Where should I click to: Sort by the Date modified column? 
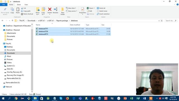[77, 25]
